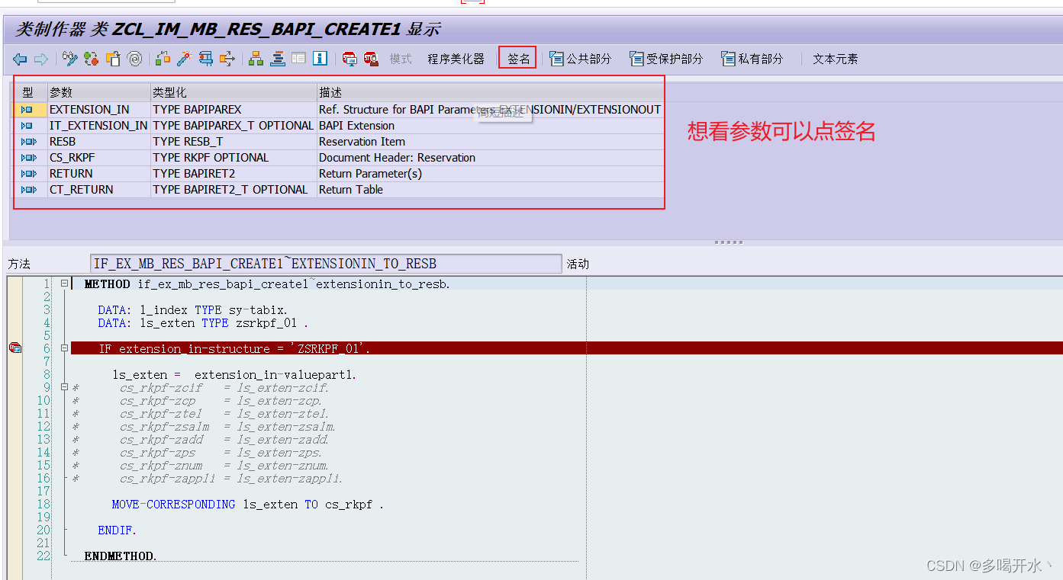
Task: Refresh the class using the refresh icon
Action: (x=90, y=59)
